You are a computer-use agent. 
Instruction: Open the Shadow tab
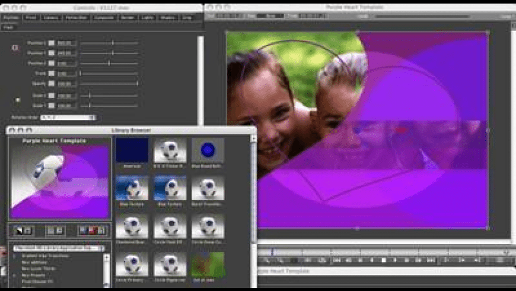(168, 17)
